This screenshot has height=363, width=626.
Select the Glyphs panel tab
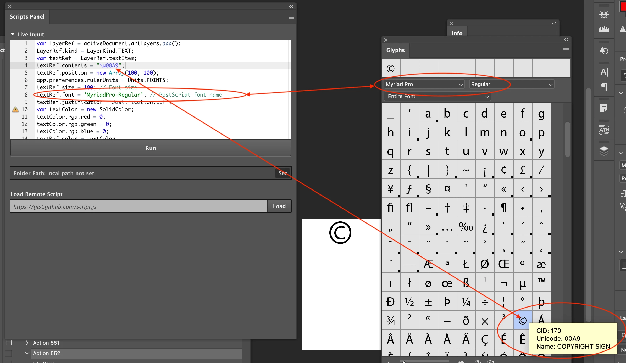point(395,50)
